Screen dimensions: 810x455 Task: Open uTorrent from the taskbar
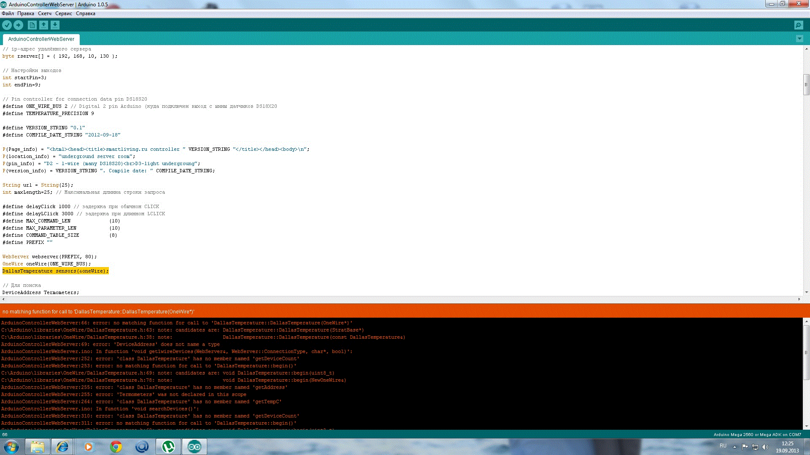(168, 447)
